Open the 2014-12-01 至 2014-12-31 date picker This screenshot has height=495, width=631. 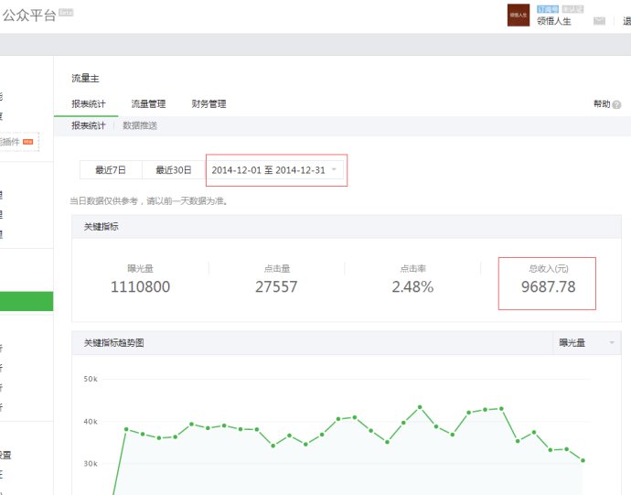point(275,170)
